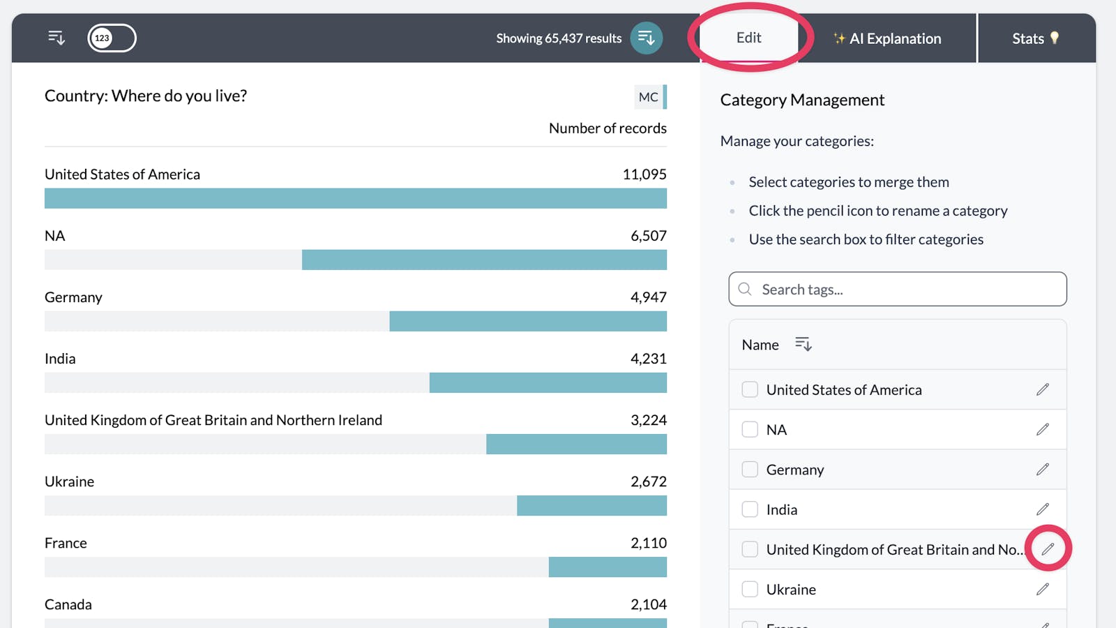Image resolution: width=1116 pixels, height=628 pixels.
Task: Click the United States of America chart bar
Action: (356, 198)
